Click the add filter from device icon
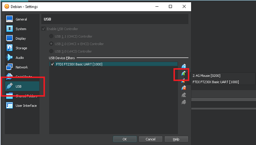 [184, 73]
